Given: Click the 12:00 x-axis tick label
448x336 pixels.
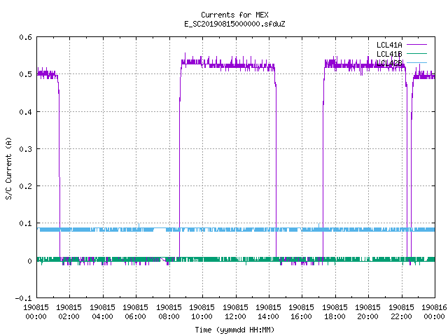Looking at the screenshot, I should point(235,316).
